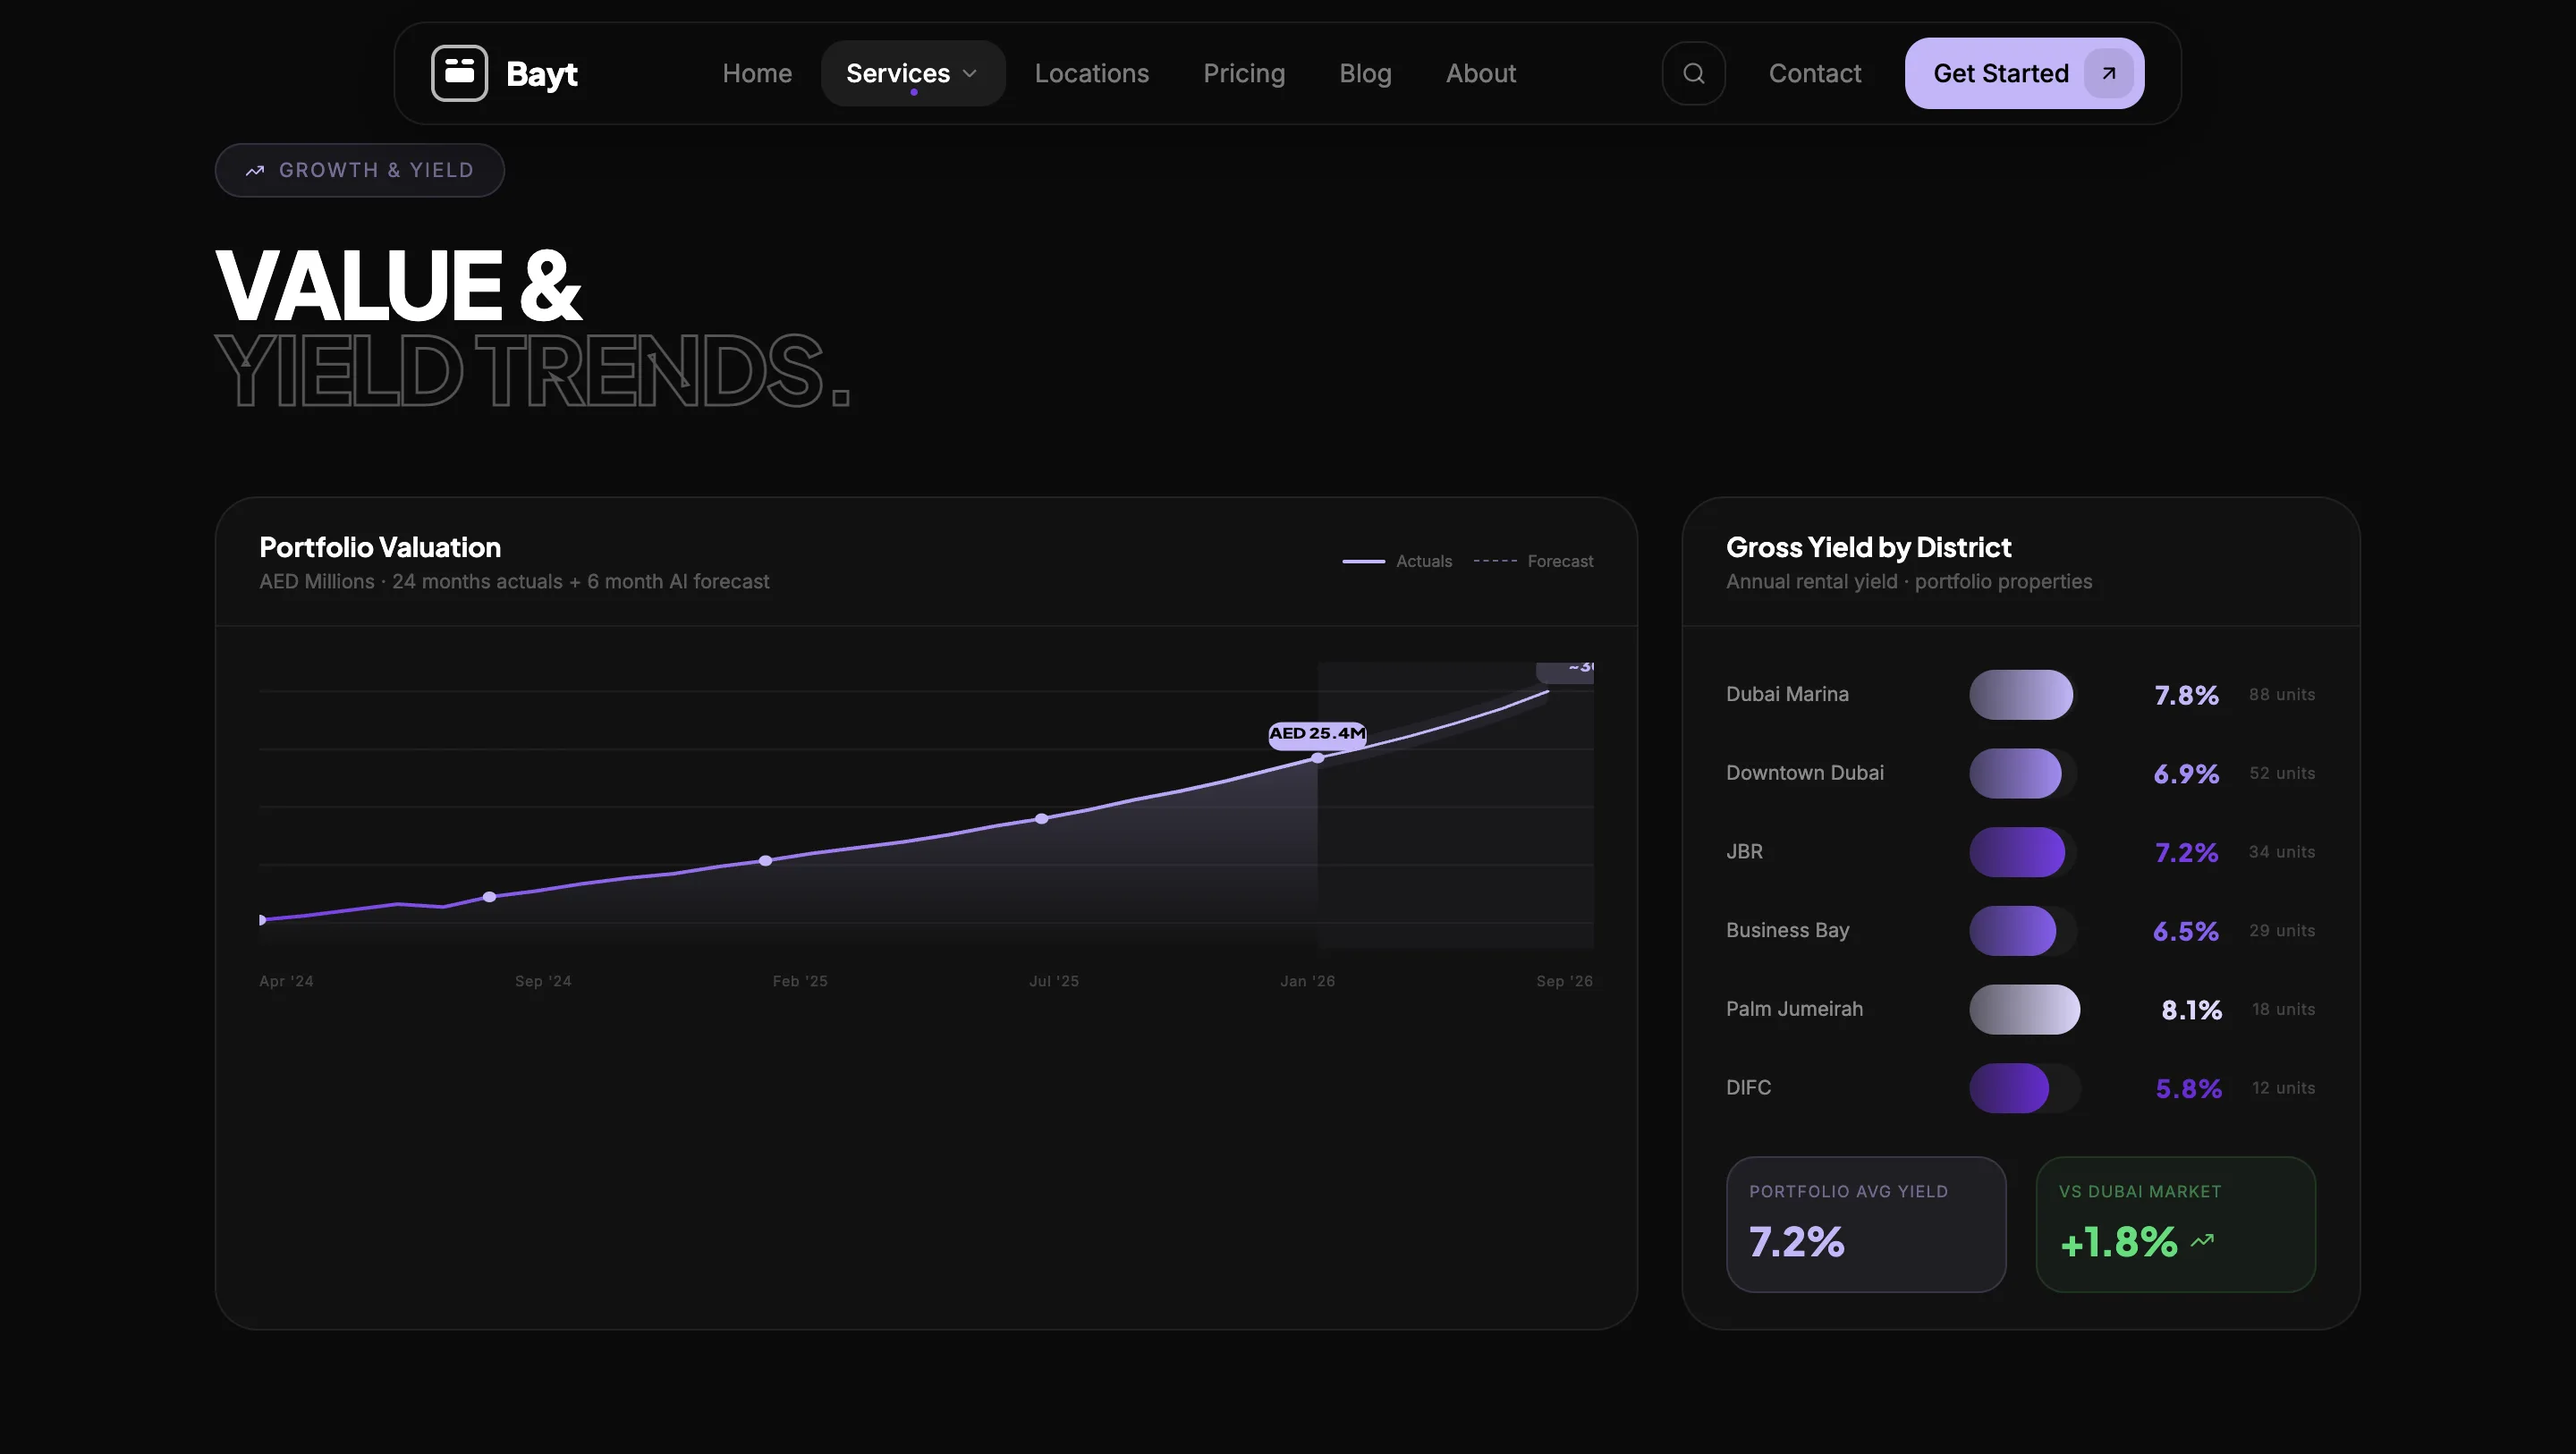Open the search magnifier icon
The height and width of the screenshot is (1454, 2576).
click(1693, 73)
